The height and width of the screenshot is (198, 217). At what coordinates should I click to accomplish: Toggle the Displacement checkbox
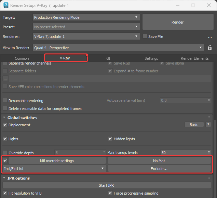pyautogui.click(x=5, y=125)
